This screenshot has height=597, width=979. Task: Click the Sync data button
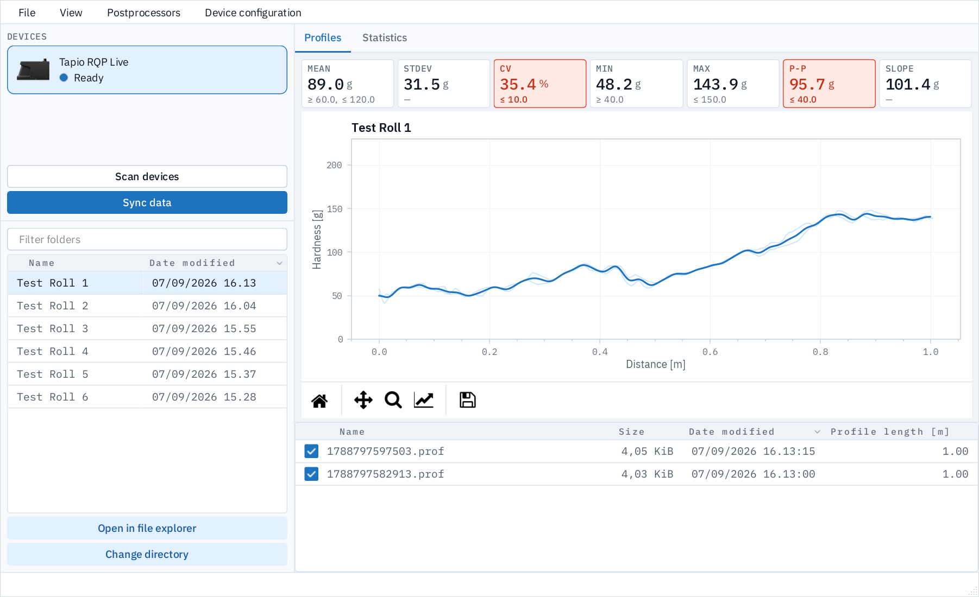pyautogui.click(x=147, y=202)
